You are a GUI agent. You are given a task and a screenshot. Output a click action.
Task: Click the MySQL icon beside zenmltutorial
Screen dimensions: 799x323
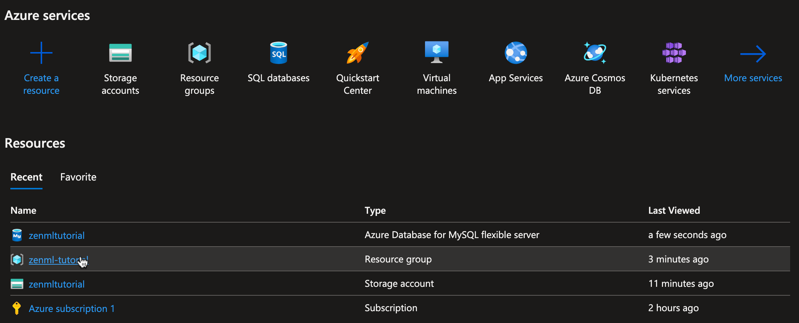(17, 235)
